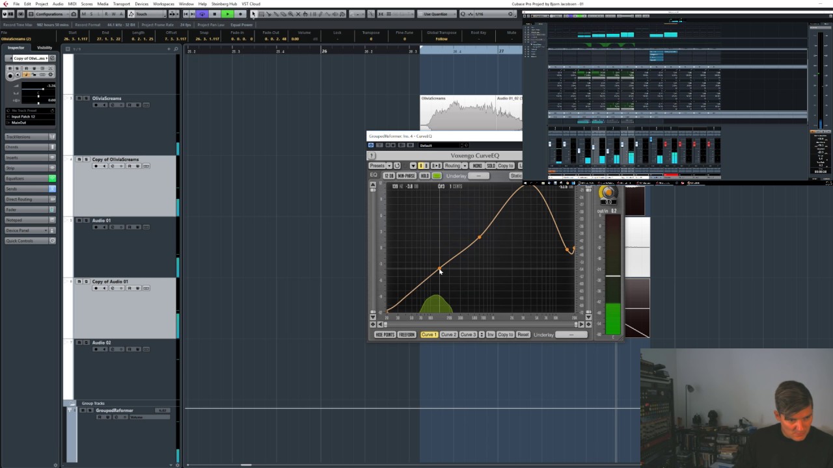Image resolution: width=833 pixels, height=468 pixels.
Task: Open the Configurations dropdown in the toolbar
Action: (53, 14)
